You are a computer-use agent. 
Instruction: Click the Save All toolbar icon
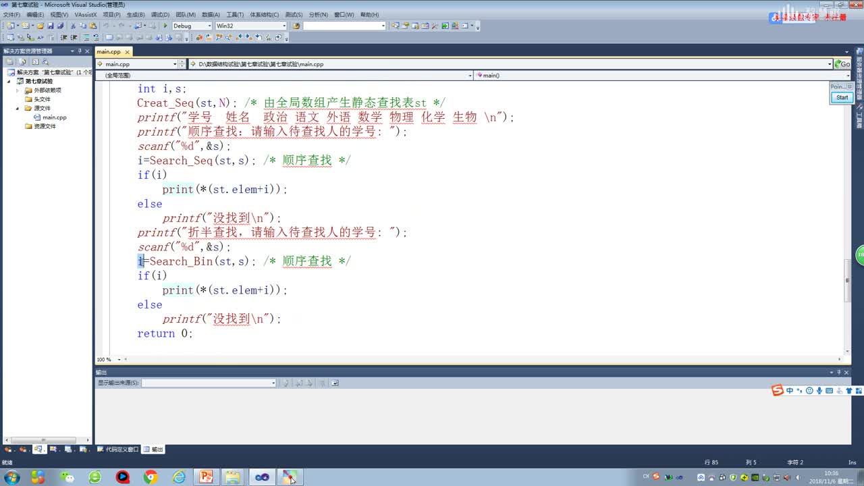(x=60, y=26)
